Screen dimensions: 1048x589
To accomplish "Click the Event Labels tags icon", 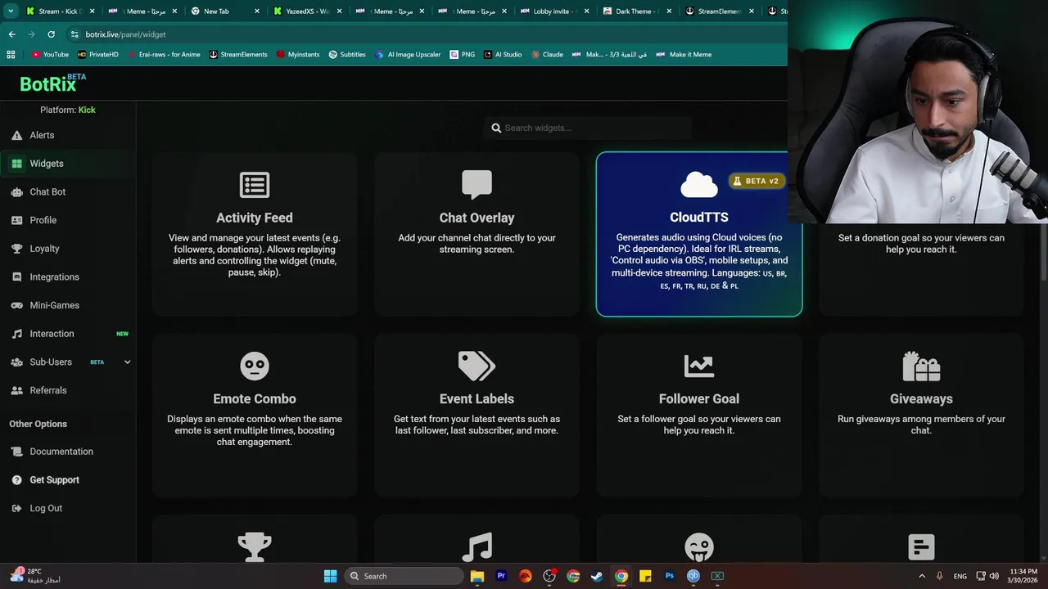I will pos(477,366).
